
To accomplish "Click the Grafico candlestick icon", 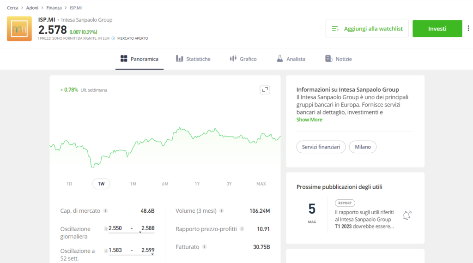I will pos(233,59).
